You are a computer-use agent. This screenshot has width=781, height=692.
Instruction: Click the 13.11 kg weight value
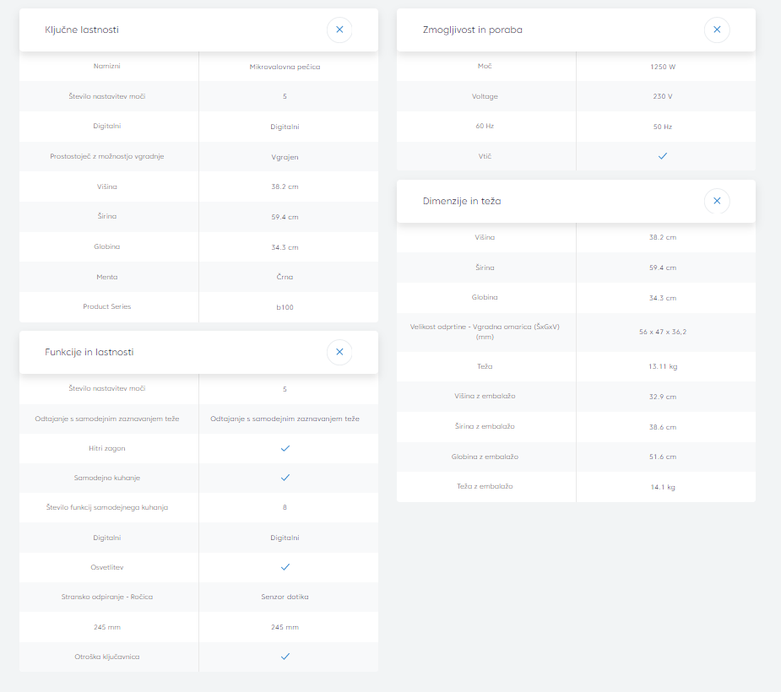click(x=663, y=367)
